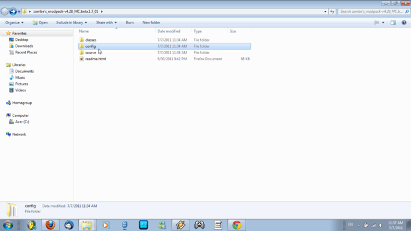Image resolution: width=411 pixels, height=231 pixels.
Task: Change the view with the view icon
Action: pos(377,22)
